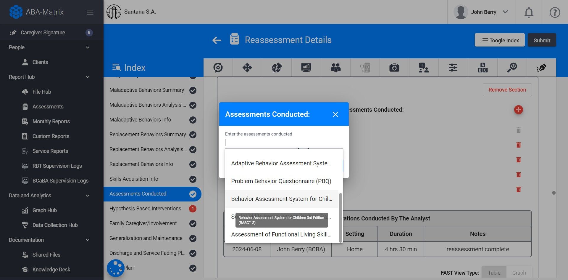Screen dimensions: 568x280
Task: Click the person alert icon in the section toolbar
Action: pyautogui.click(x=424, y=68)
